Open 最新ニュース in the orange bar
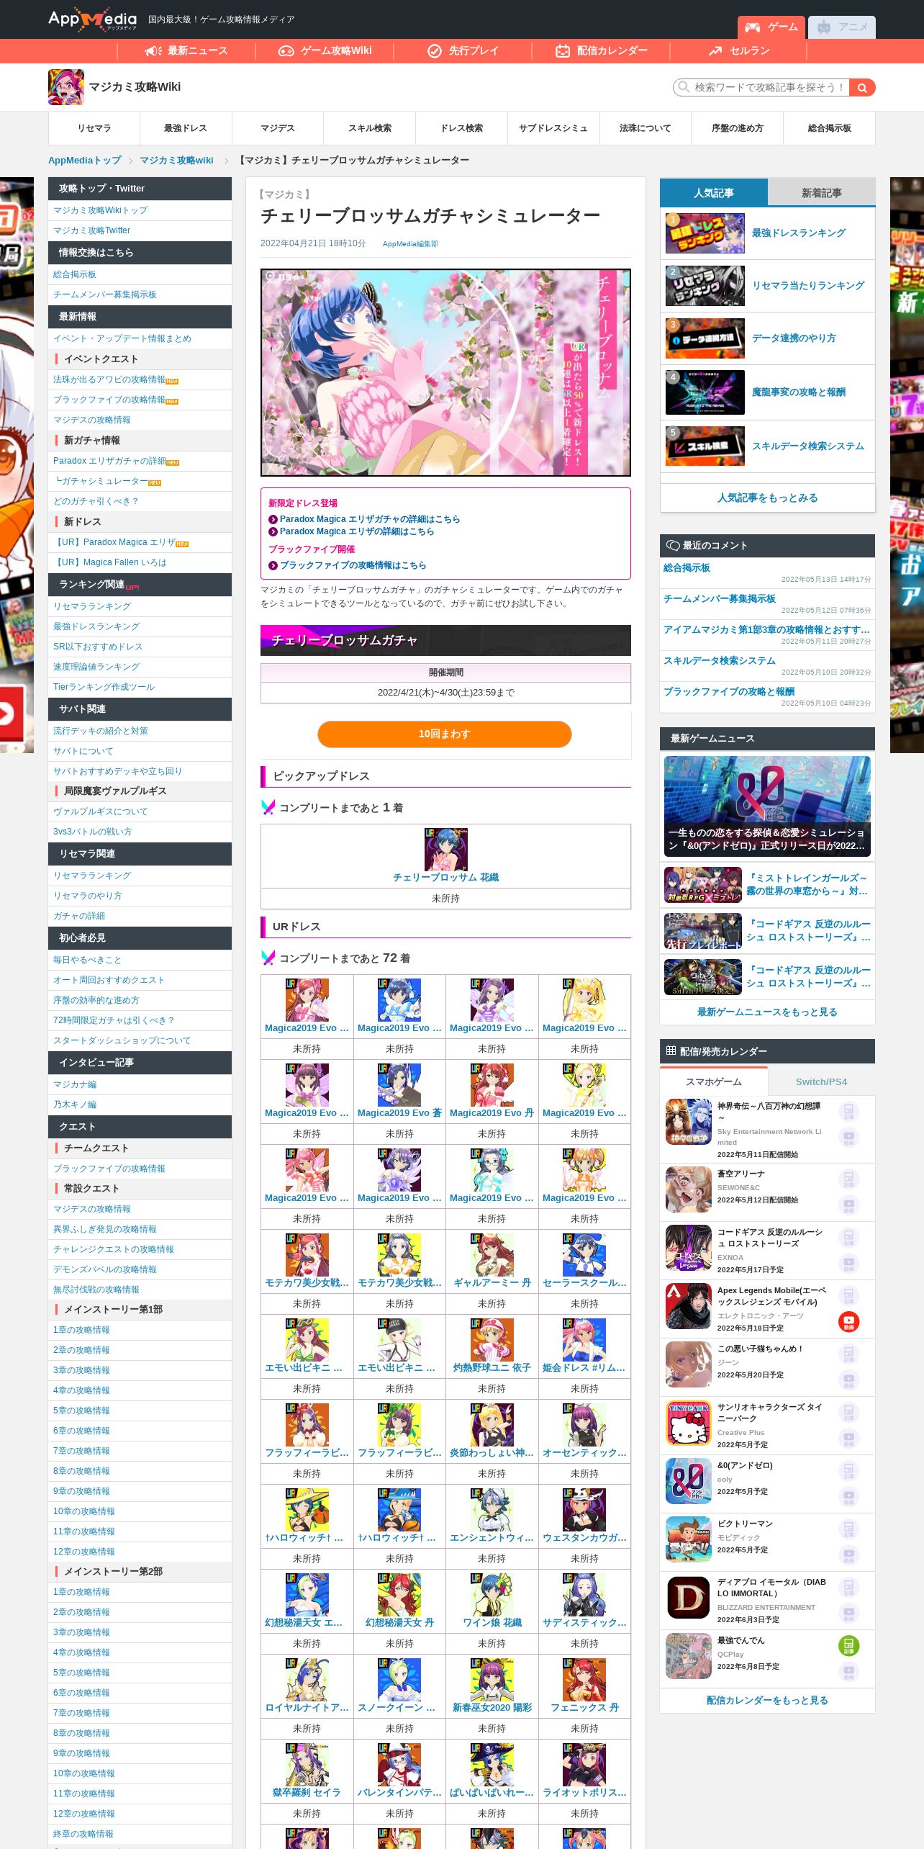 click(186, 50)
